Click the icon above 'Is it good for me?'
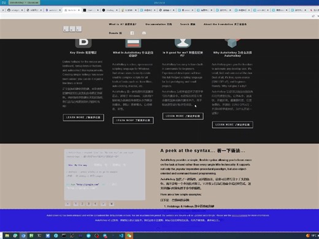319x239 pixels. [x=183, y=43]
